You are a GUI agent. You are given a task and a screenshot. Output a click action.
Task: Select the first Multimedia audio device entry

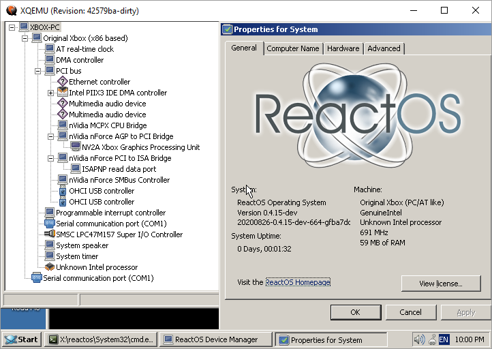pos(108,104)
